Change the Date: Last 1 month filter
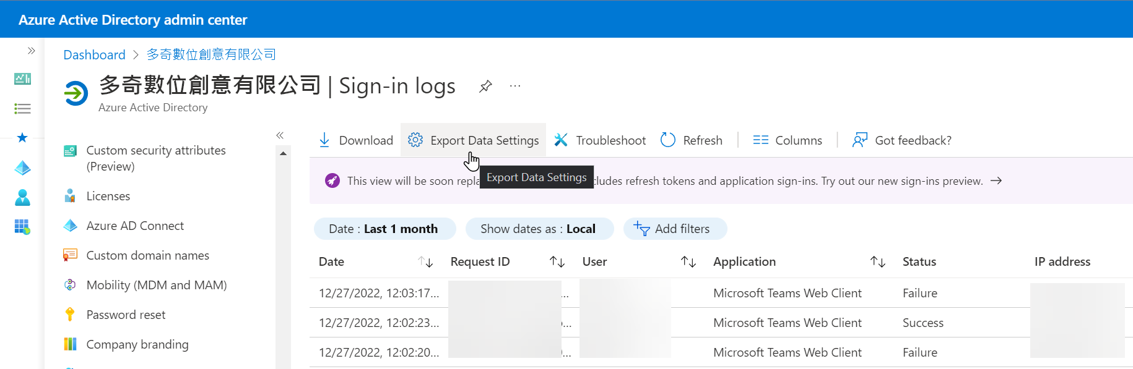1133x369 pixels. click(x=384, y=229)
